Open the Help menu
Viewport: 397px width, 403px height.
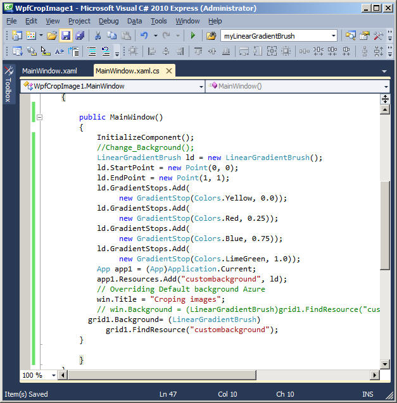pos(215,21)
